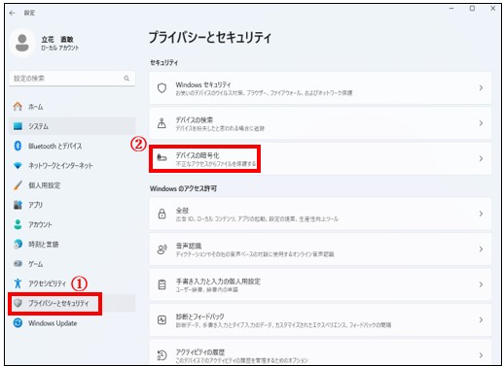Open 時刻と言語 settings

click(72, 245)
